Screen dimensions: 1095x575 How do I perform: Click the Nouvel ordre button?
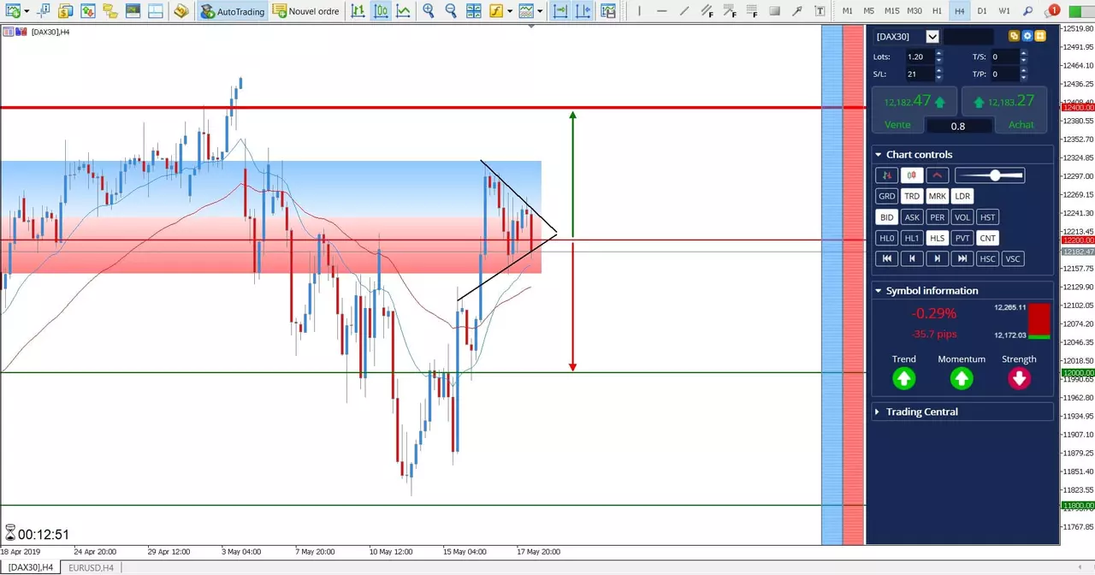point(306,11)
